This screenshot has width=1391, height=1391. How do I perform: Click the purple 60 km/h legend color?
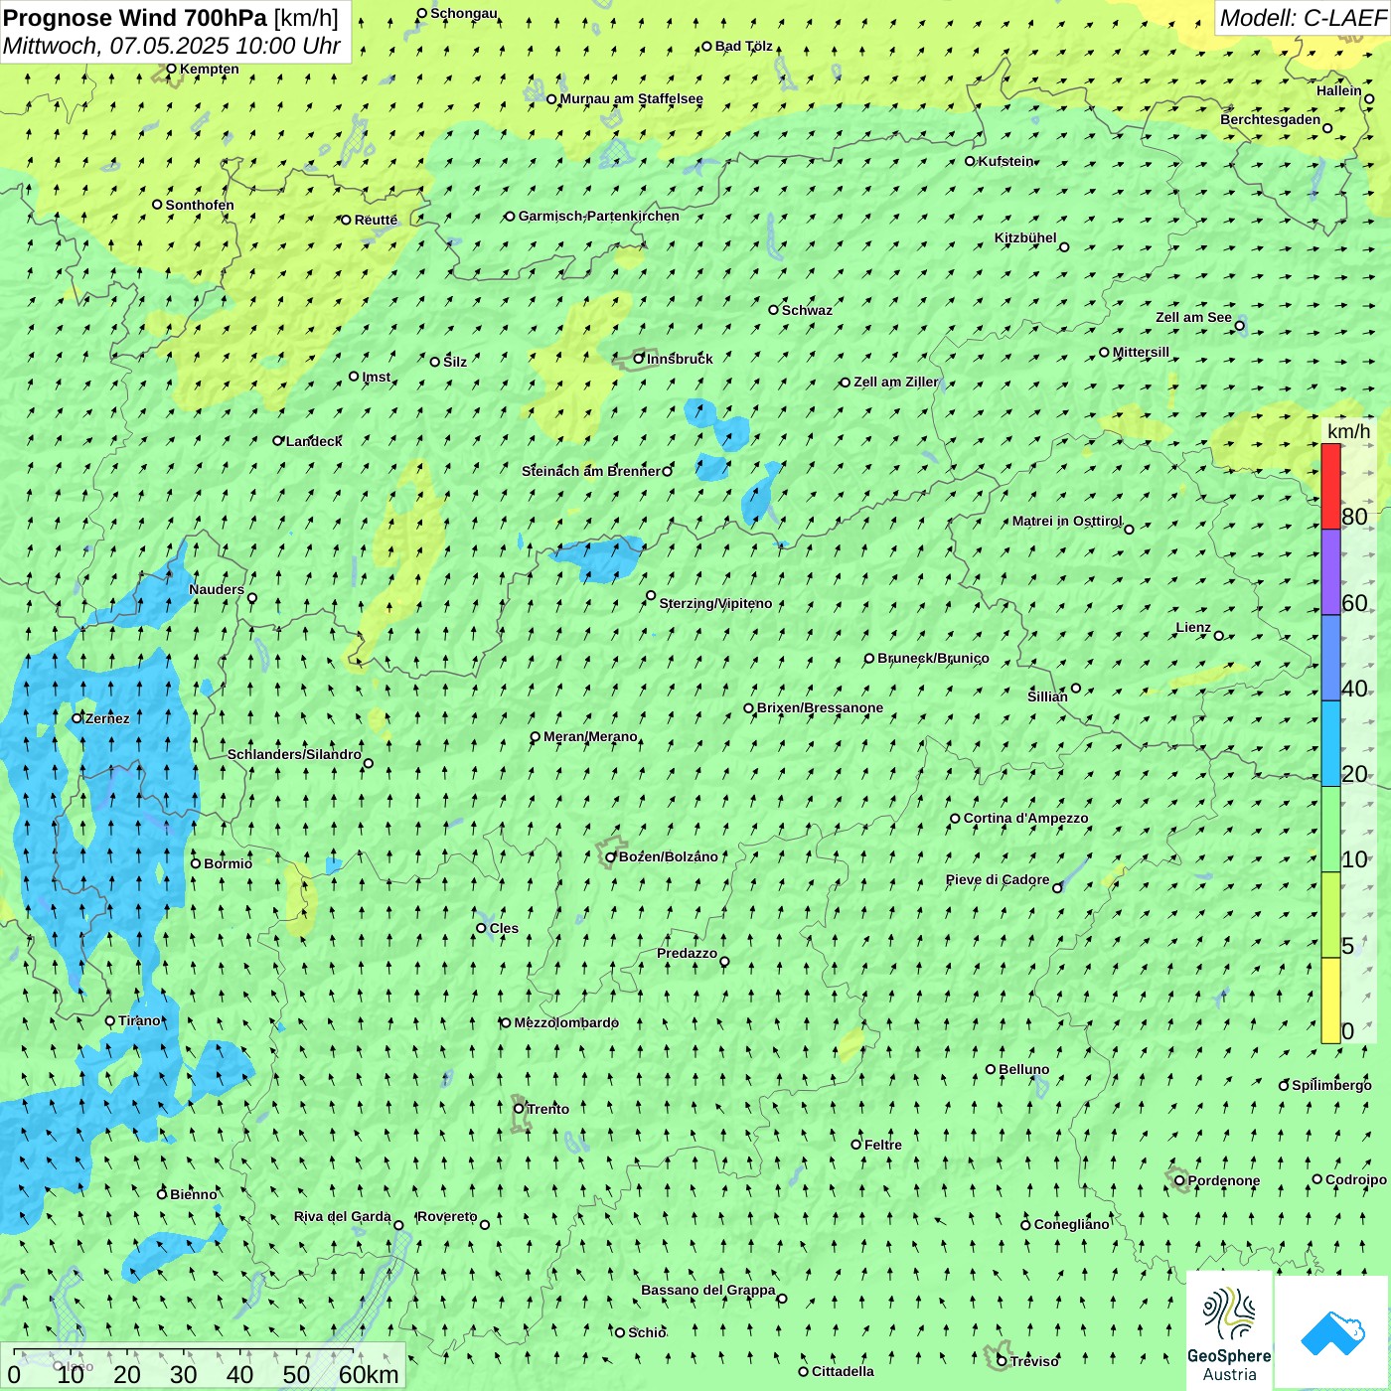point(1330,572)
